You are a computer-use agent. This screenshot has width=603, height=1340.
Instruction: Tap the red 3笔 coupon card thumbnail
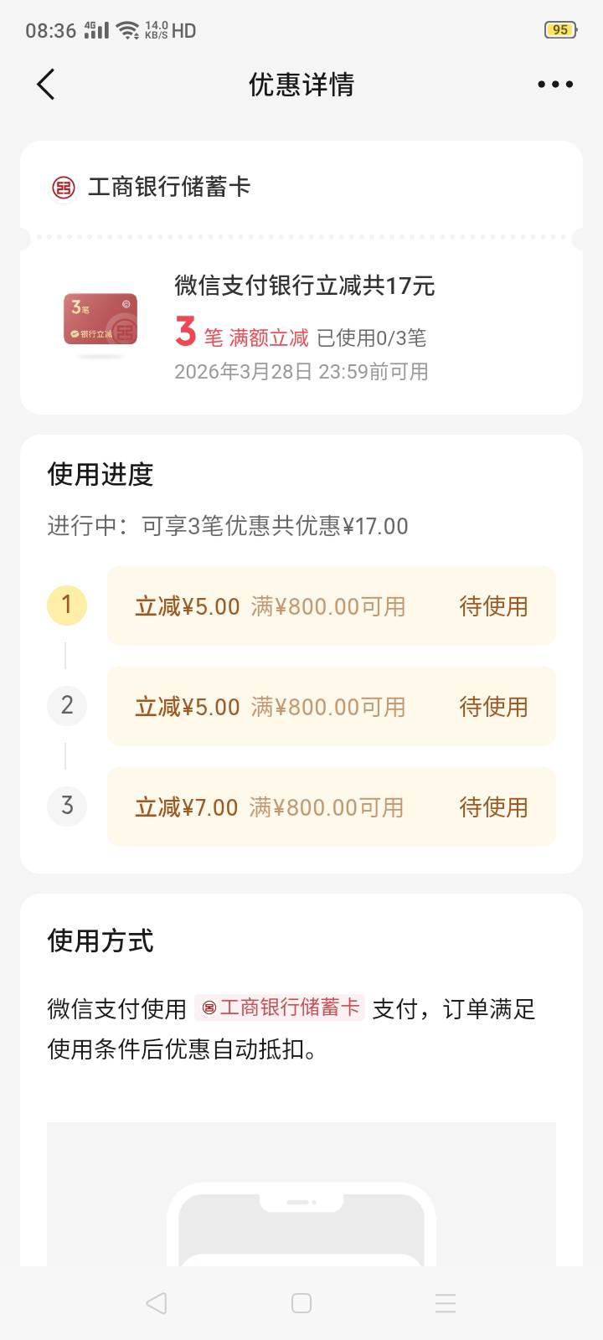(x=100, y=320)
